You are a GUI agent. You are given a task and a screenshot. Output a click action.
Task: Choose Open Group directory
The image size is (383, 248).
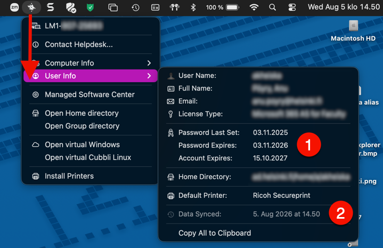coord(91,126)
